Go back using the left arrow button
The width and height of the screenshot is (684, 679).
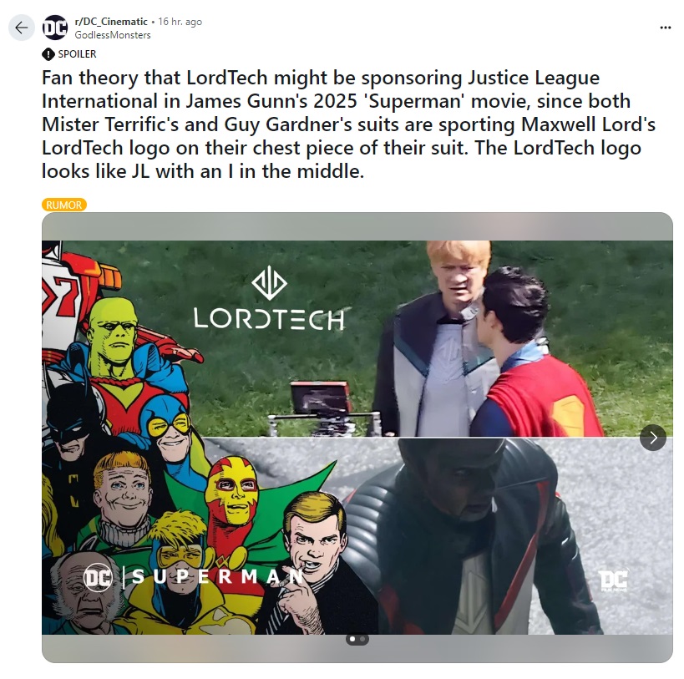click(x=22, y=28)
